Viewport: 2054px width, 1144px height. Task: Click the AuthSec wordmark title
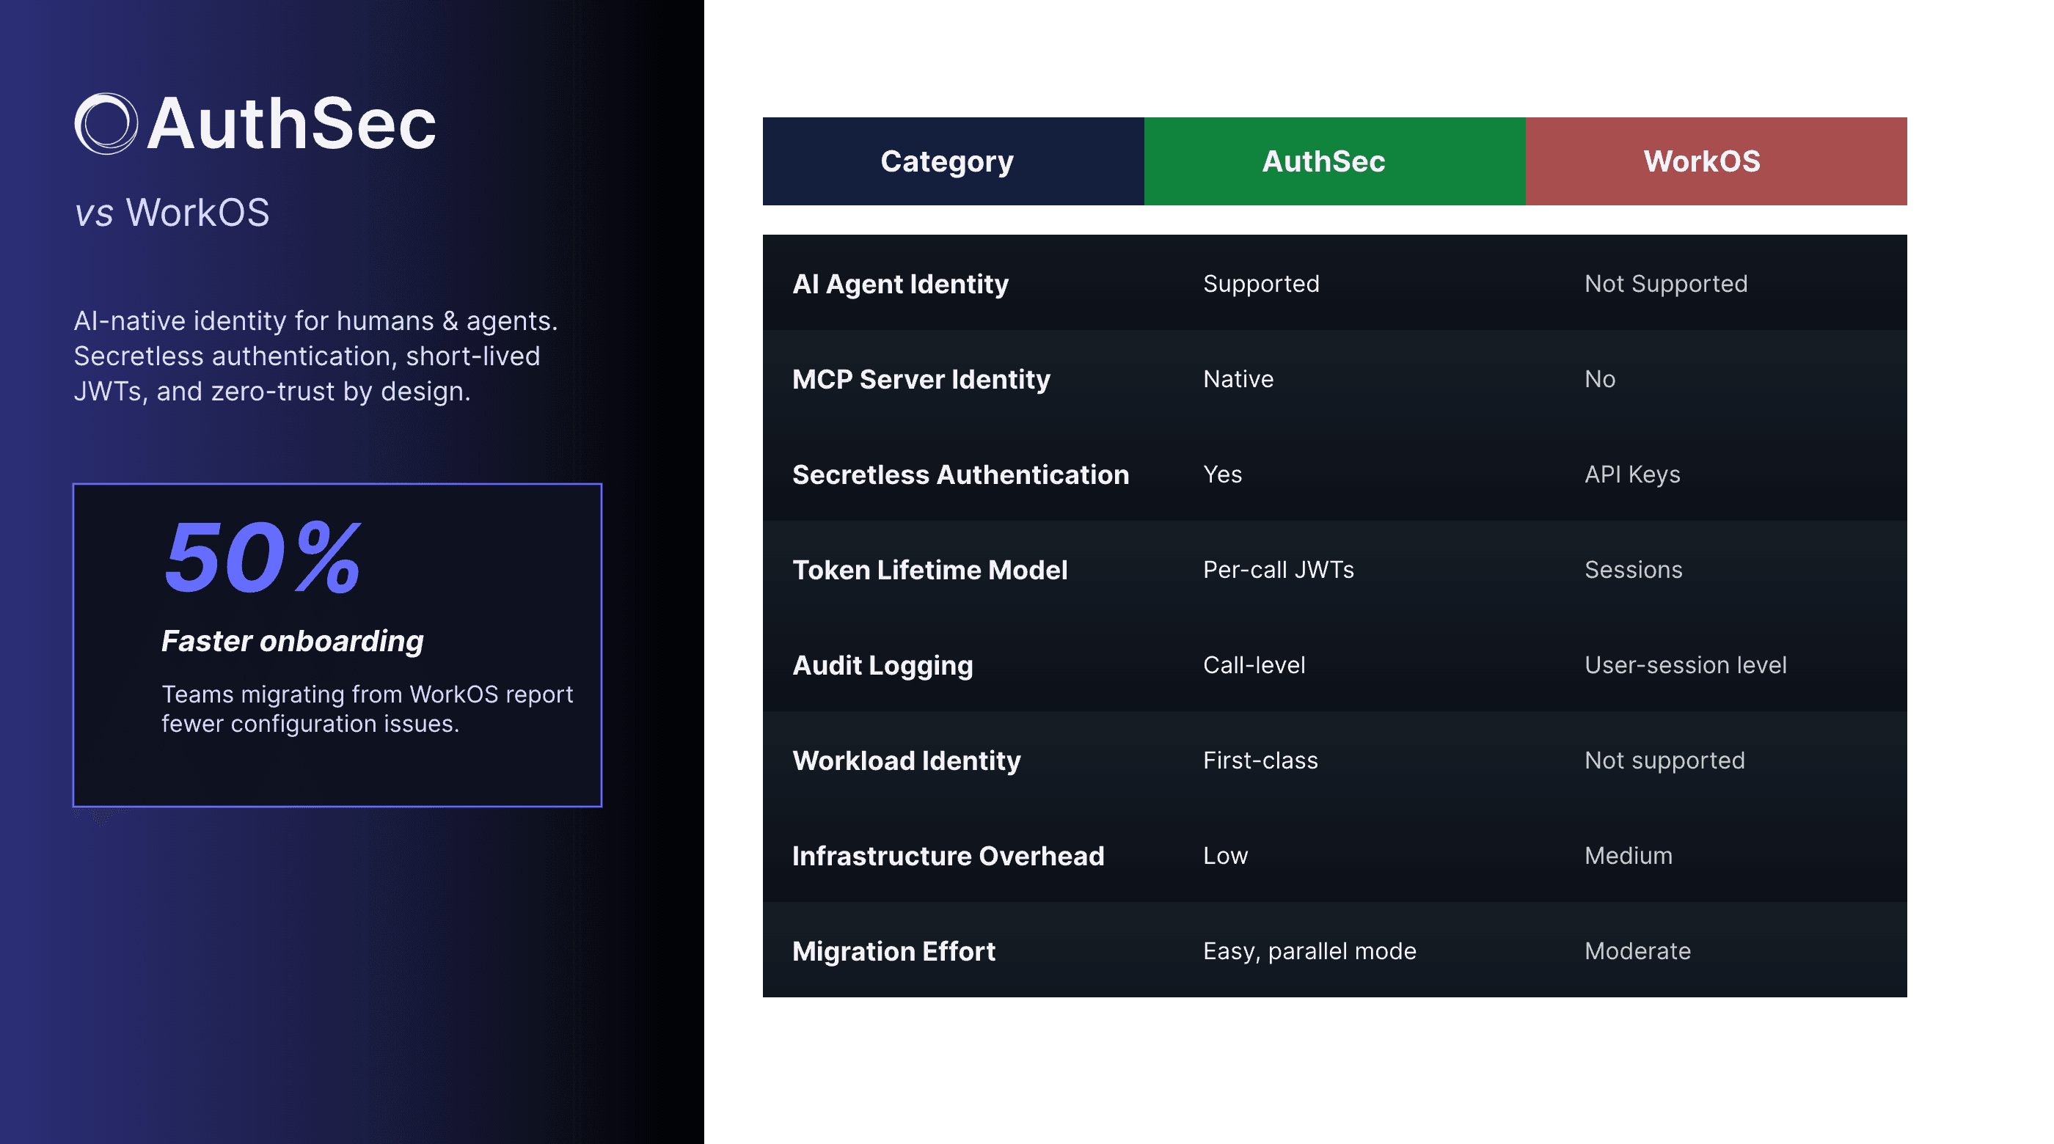pyautogui.click(x=292, y=124)
